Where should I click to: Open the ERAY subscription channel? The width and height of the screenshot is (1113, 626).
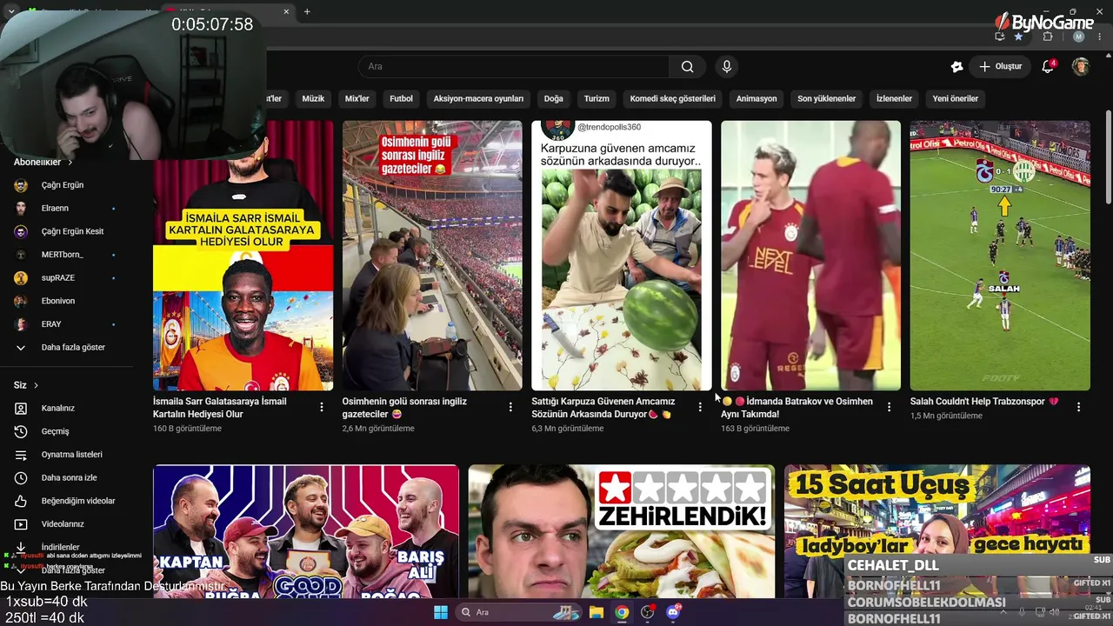coord(51,324)
